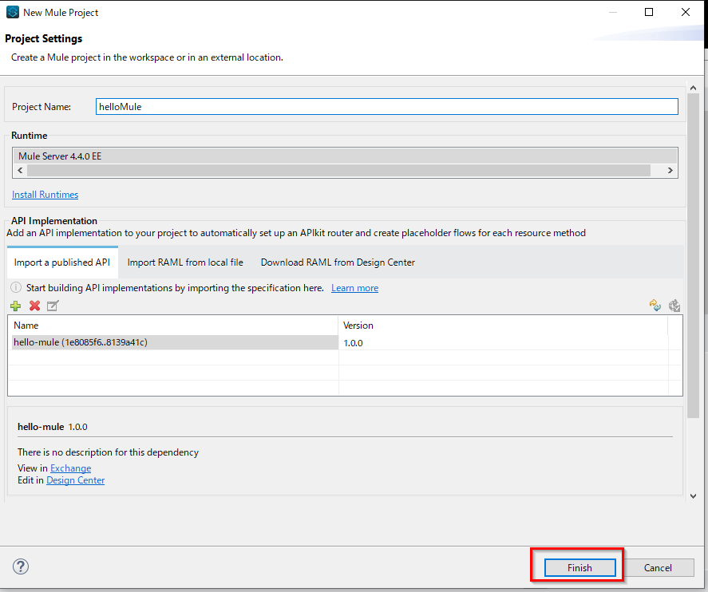Add a new API dependency

[15, 306]
